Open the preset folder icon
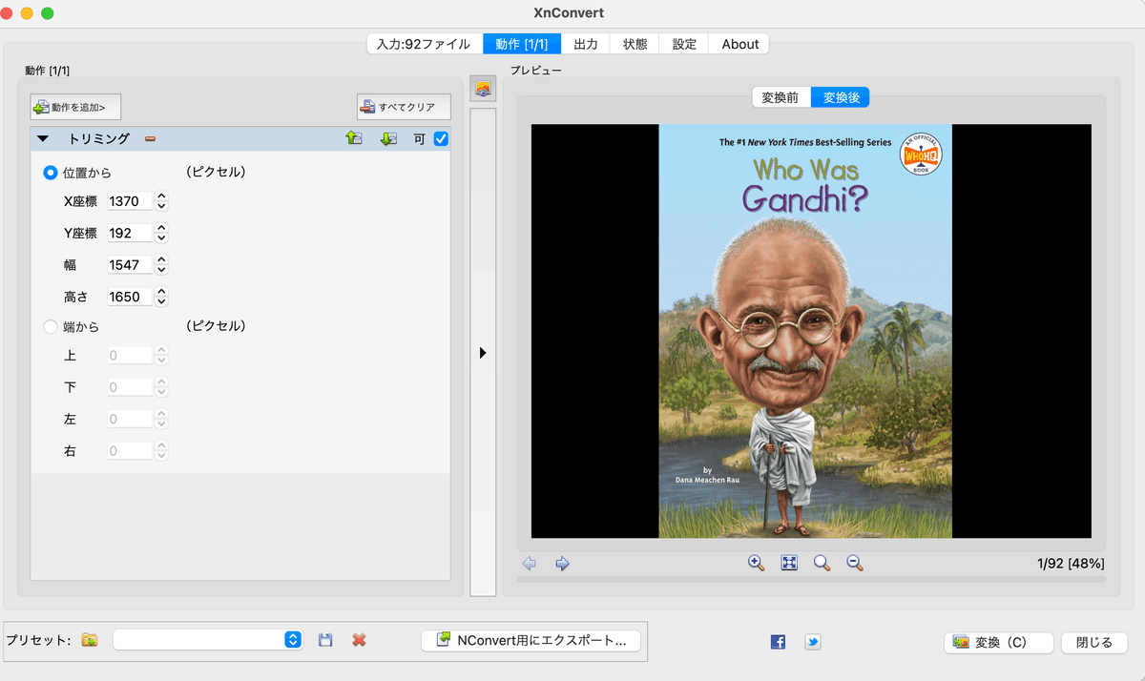The image size is (1145, 681). pyautogui.click(x=90, y=640)
